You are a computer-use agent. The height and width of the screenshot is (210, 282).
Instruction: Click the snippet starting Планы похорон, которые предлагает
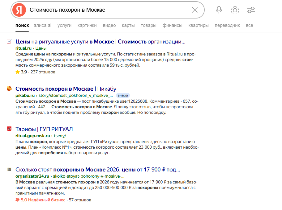107,147
